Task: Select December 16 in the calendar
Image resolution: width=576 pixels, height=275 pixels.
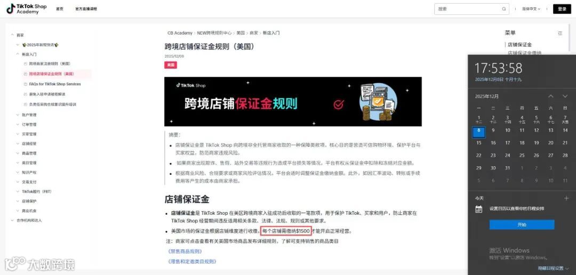Action: pos(493,143)
